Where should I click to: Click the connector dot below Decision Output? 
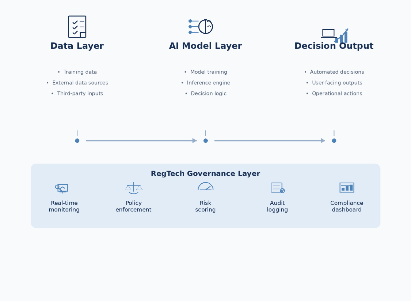point(334,141)
